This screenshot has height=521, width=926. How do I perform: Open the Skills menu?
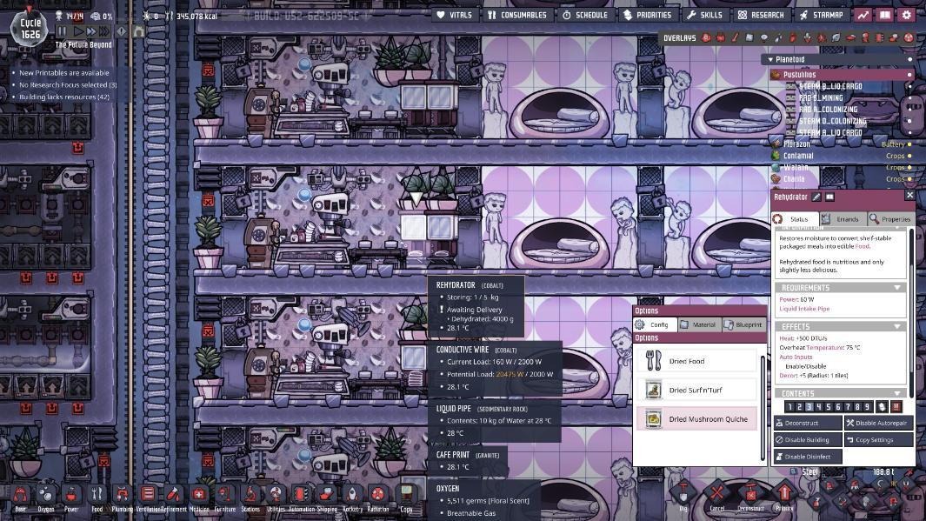pyautogui.click(x=704, y=15)
